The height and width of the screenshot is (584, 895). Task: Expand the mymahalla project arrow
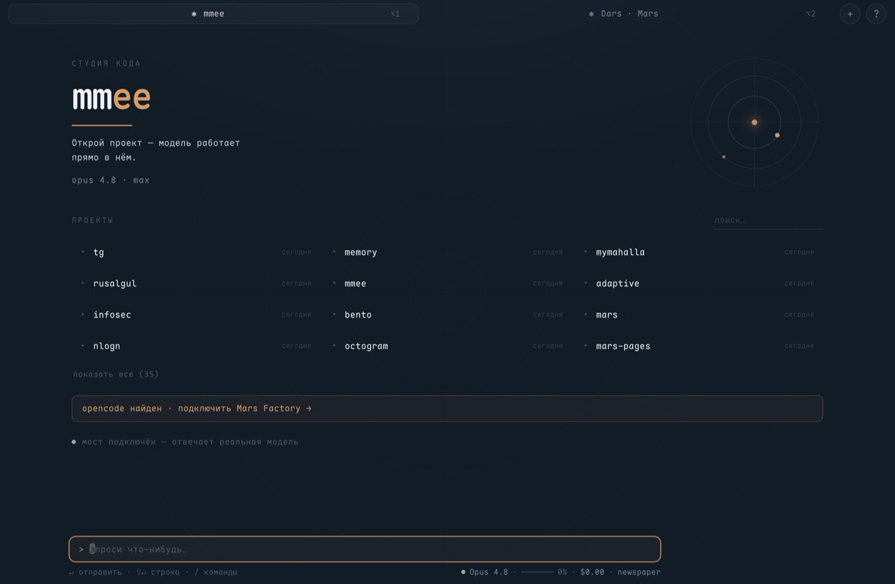(x=585, y=252)
